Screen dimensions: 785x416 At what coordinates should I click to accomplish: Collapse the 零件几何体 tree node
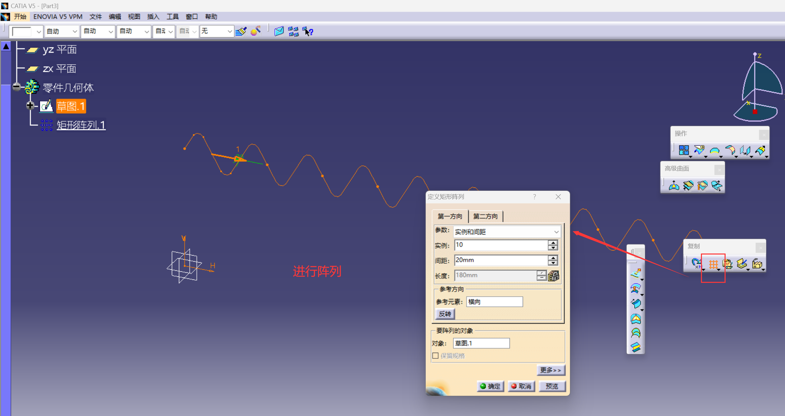16,87
